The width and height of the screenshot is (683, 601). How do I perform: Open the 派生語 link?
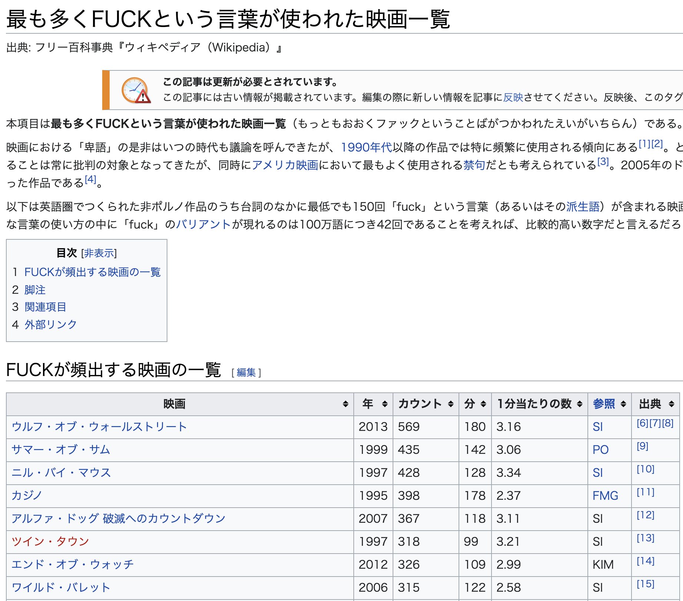[x=583, y=206]
